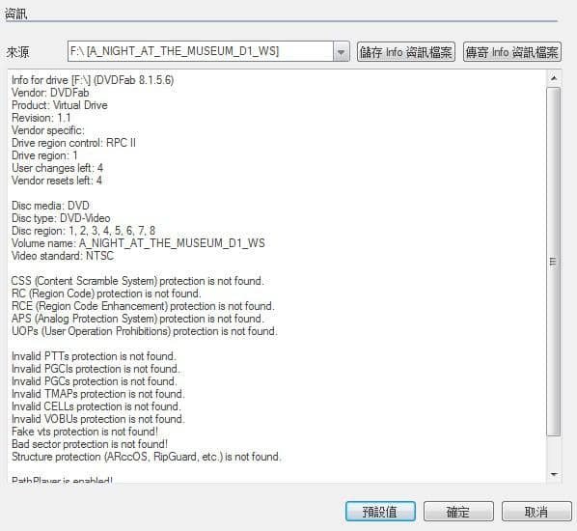Click the 儲存 Info 資訊檔案 button
Screen dimensions: 577x531
coord(406,52)
